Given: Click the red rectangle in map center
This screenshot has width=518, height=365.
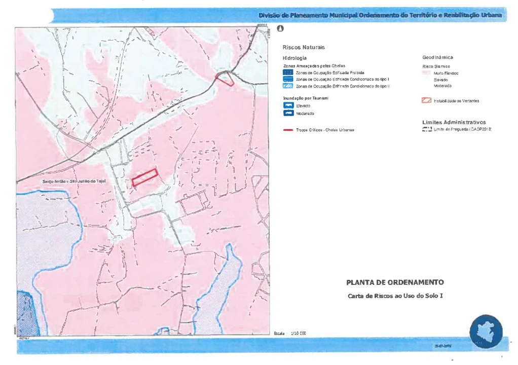Looking at the screenshot, I should coord(145,177).
